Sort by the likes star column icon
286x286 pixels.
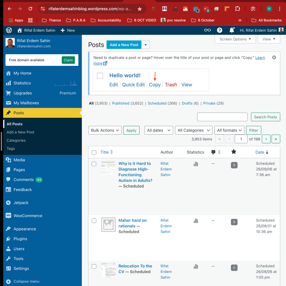coord(234,152)
